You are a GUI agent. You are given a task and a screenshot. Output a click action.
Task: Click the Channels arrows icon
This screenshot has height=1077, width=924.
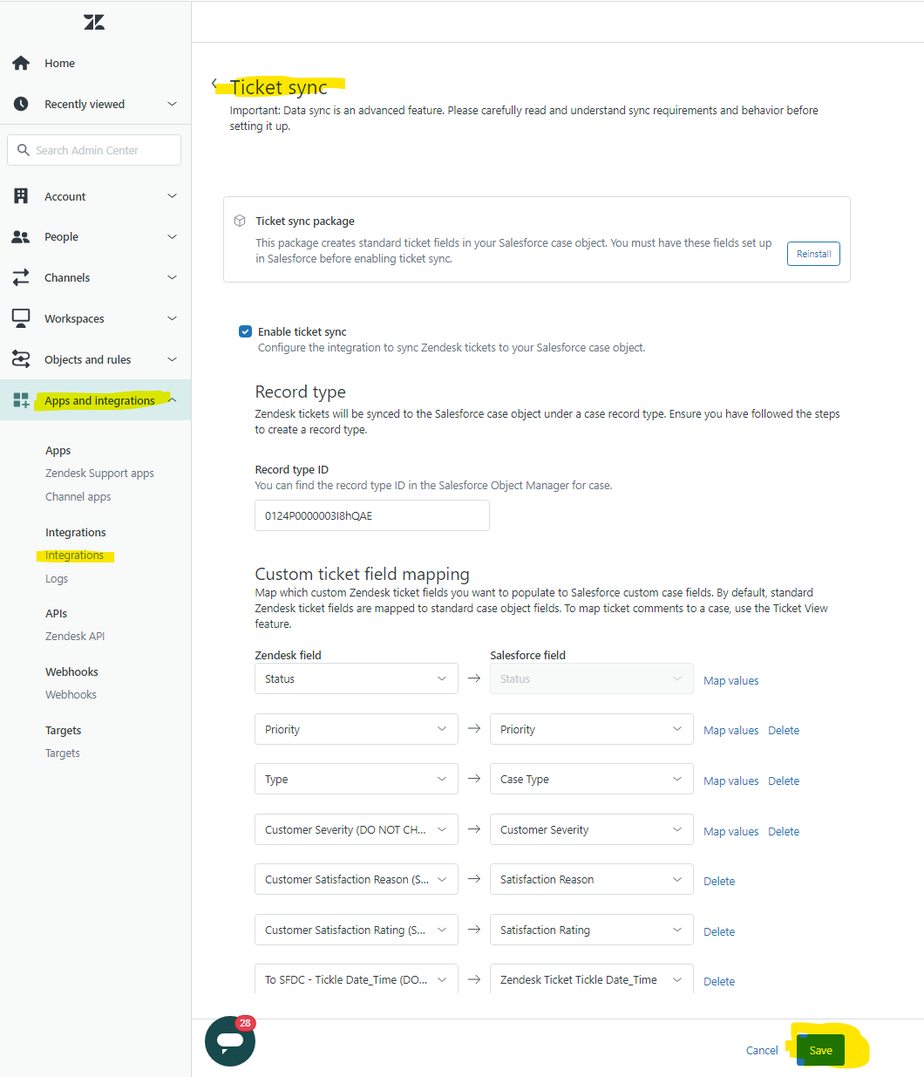[21, 277]
